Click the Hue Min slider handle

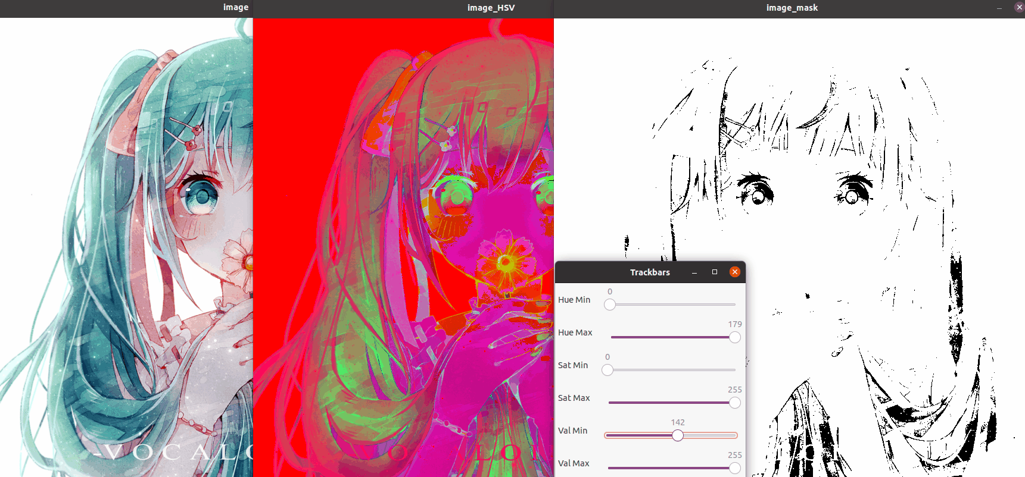coord(610,305)
